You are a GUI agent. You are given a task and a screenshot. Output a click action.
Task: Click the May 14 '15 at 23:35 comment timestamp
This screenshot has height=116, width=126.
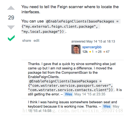pos(90,94)
